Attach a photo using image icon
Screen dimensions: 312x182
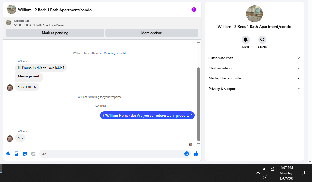click(x=17, y=154)
